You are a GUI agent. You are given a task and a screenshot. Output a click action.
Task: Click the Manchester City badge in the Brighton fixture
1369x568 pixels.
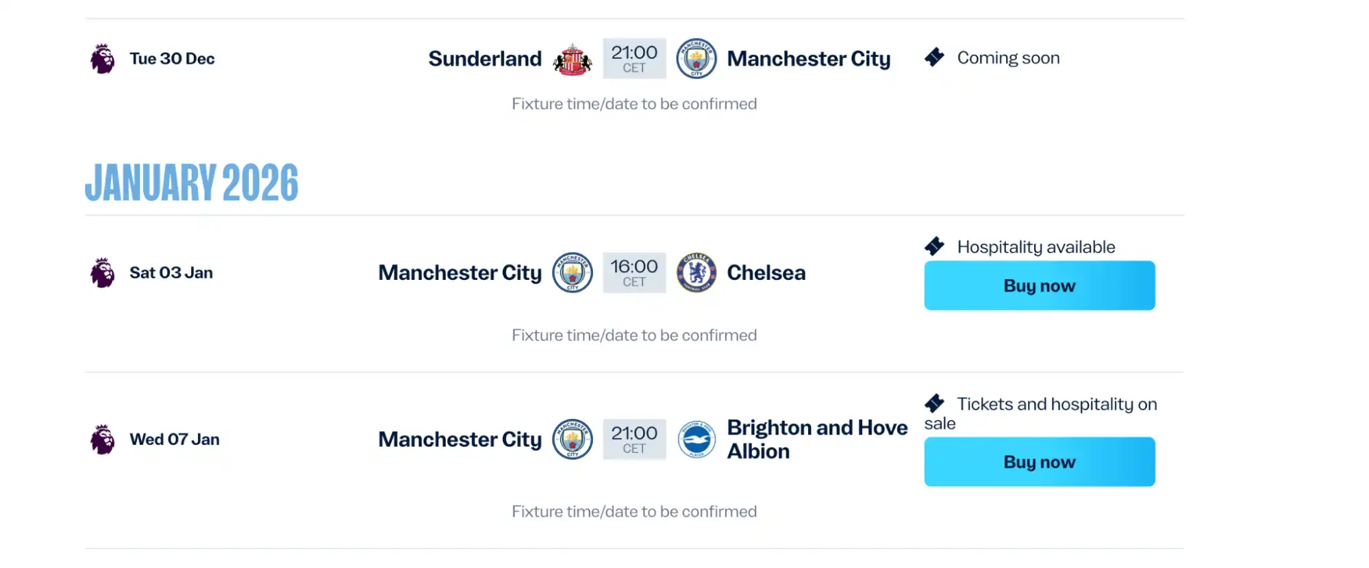574,439
